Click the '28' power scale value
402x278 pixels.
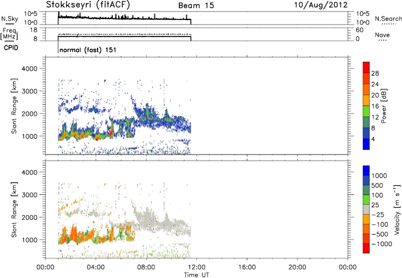[x=375, y=73]
